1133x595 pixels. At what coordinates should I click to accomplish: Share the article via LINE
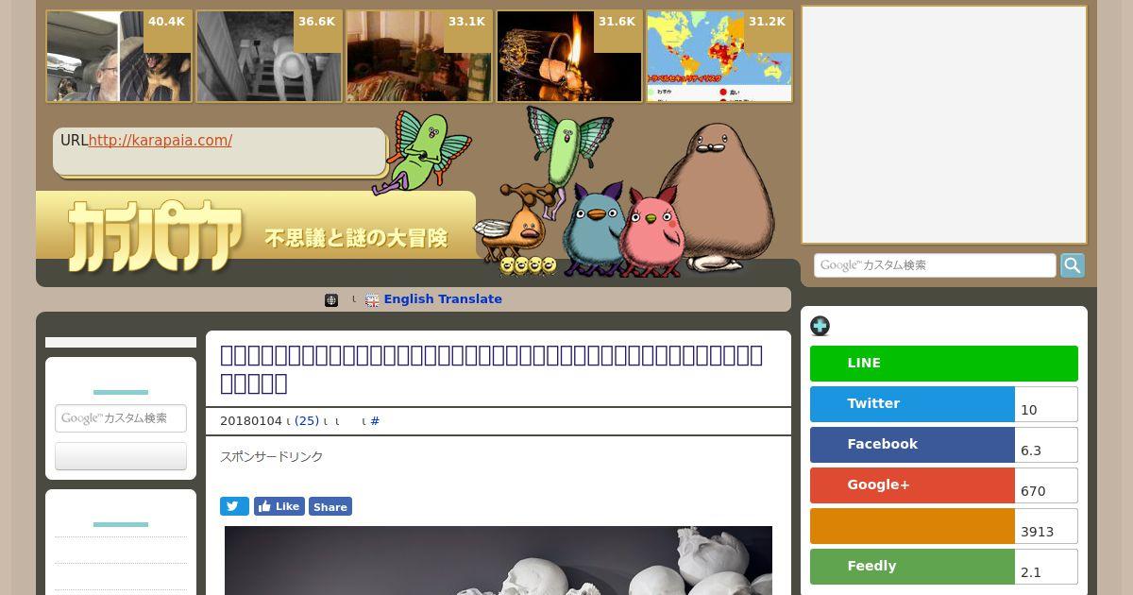pyautogui.click(x=944, y=364)
